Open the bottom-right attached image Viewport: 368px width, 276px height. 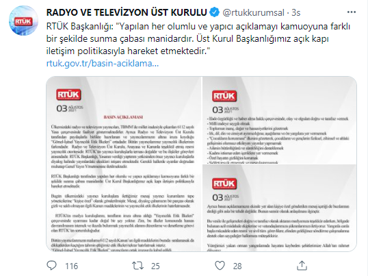tap(280, 208)
